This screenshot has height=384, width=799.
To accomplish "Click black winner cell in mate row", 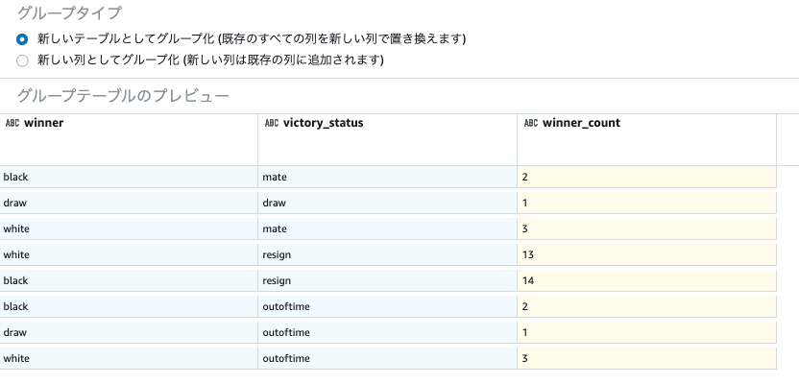I will (x=129, y=178).
